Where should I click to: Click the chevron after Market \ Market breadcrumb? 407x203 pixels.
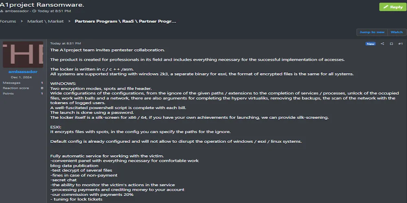(69, 21)
